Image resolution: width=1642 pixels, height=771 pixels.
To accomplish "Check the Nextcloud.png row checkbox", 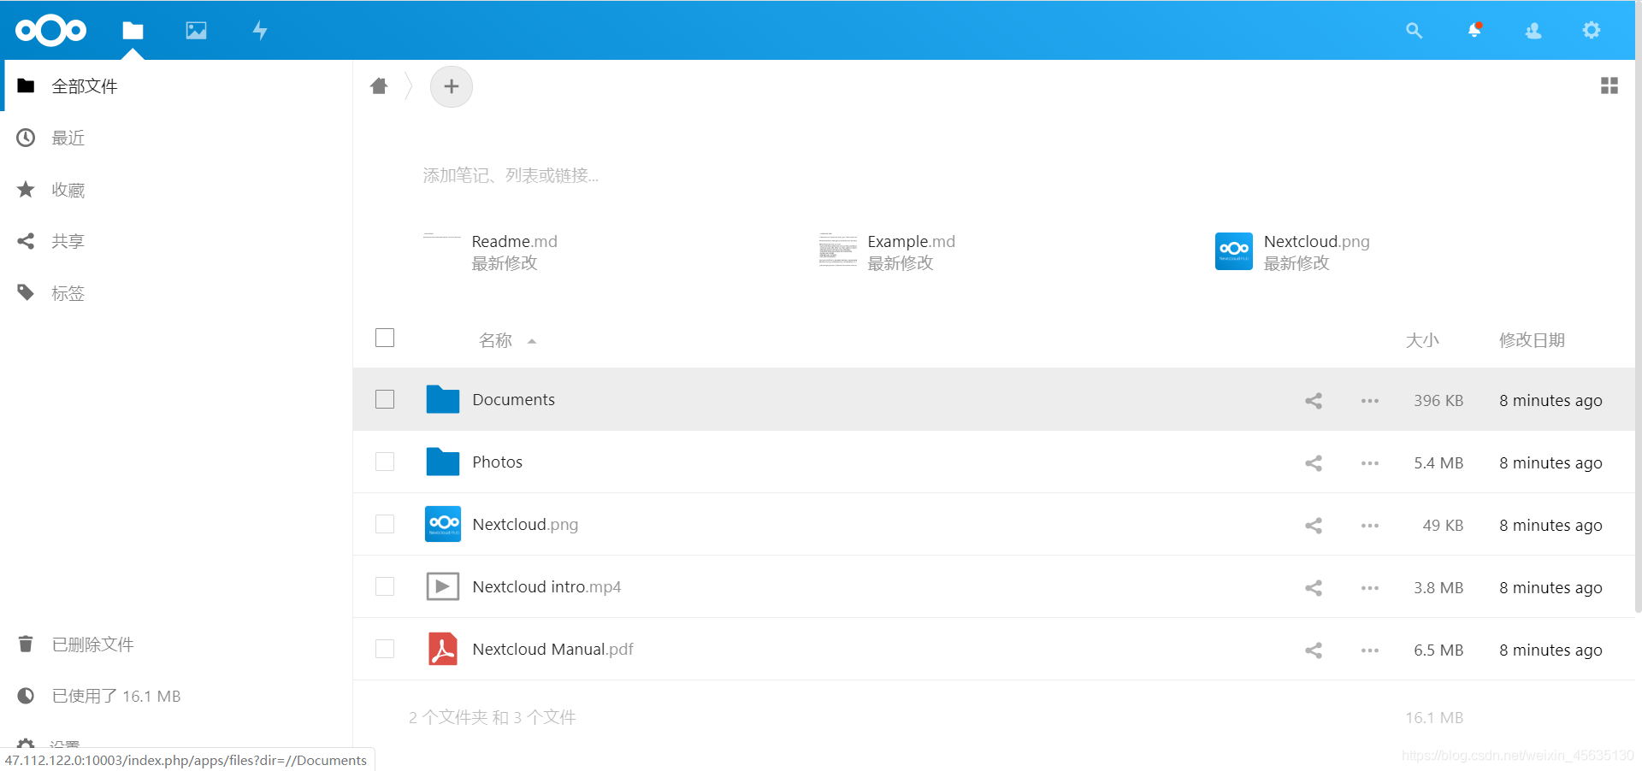I will [x=385, y=524].
